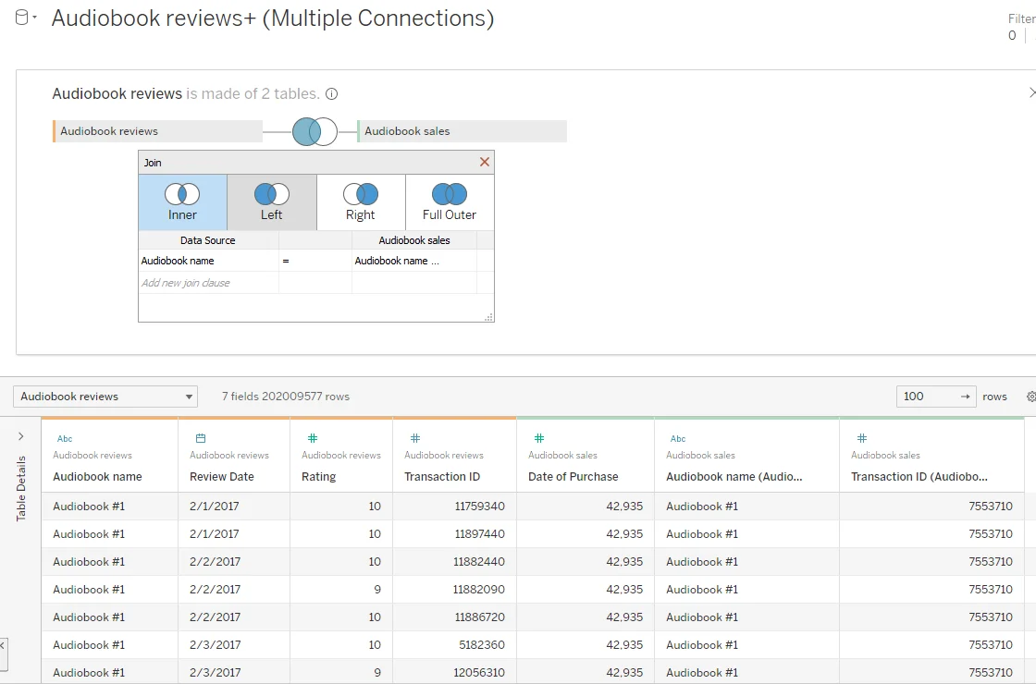Screen dimensions: 1036x684
Task: Expand the Table Details side panel
Action: tap(21, 436)
